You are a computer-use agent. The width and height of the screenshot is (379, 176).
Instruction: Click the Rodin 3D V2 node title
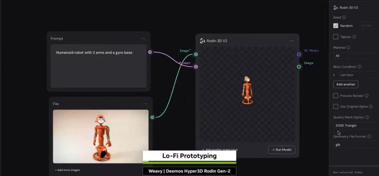tap(217, 41)
